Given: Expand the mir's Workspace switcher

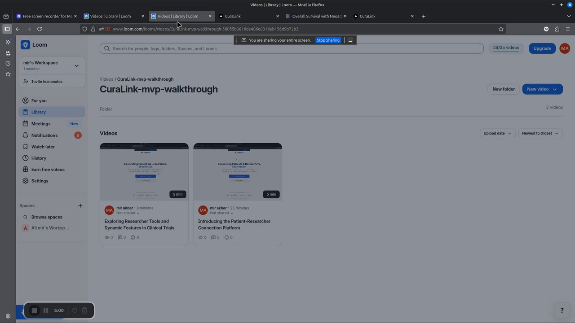Looking at the screenshot, I should (x=52, y=65).
